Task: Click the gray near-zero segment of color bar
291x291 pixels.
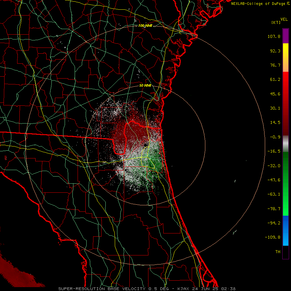Action: pyautogui.click(x=286, y=144)
